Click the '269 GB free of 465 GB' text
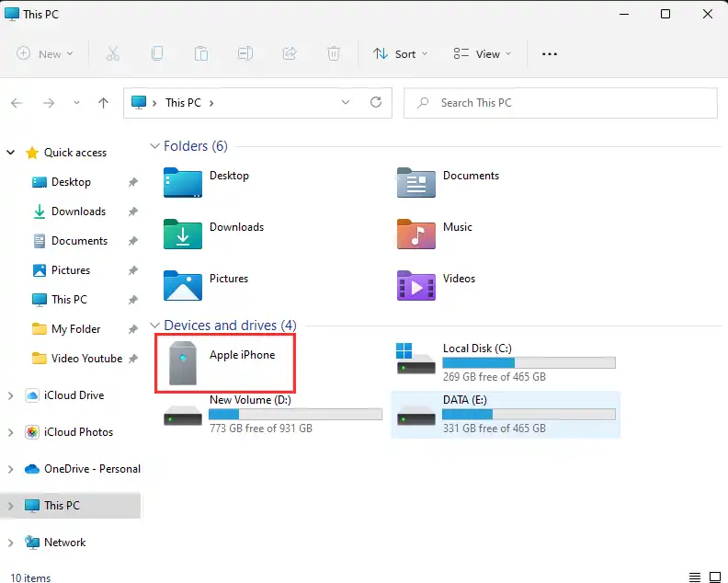Screen dimensions: 728x583 point(494,377)
